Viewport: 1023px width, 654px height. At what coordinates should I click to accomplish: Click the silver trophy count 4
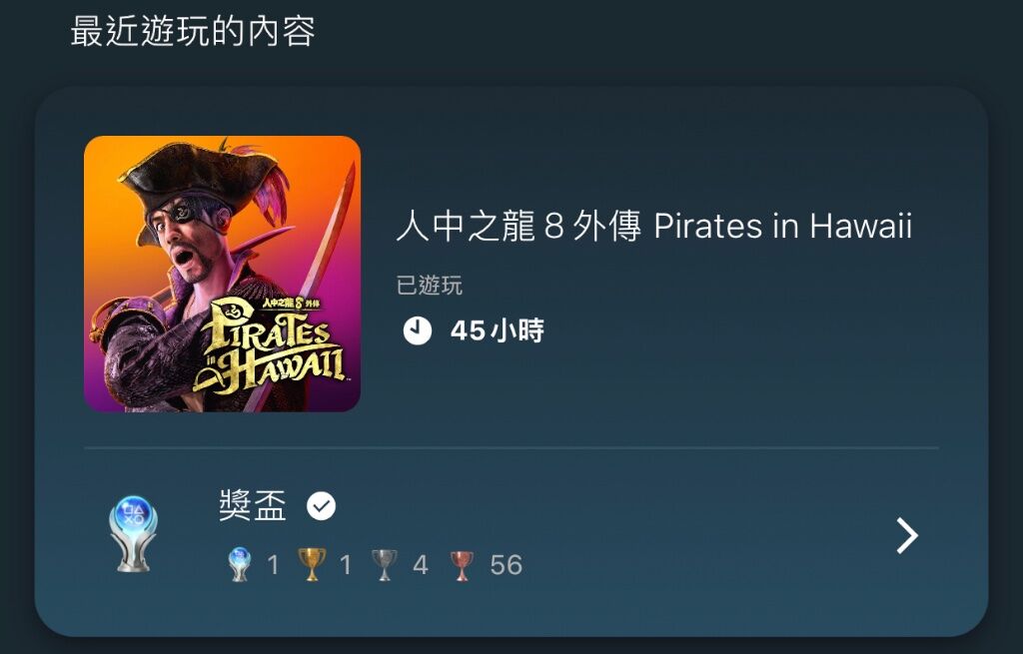tap(421, 565)
